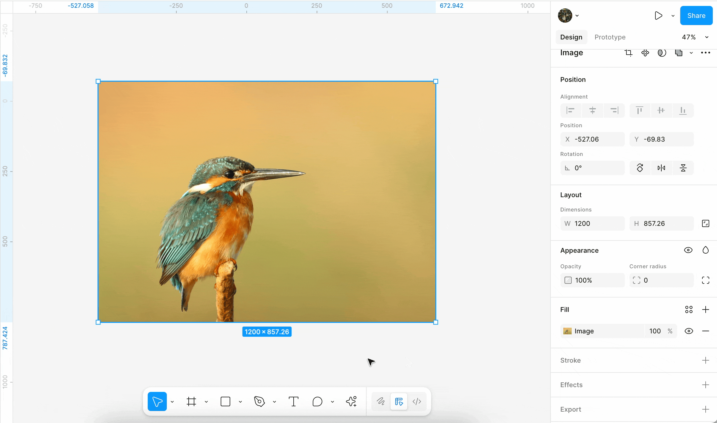Align vertical centers

click(661, 111)
